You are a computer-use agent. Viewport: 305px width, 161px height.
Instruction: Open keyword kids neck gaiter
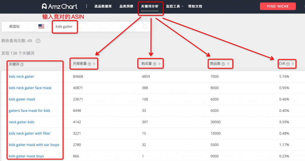click(x=21, y=76)
